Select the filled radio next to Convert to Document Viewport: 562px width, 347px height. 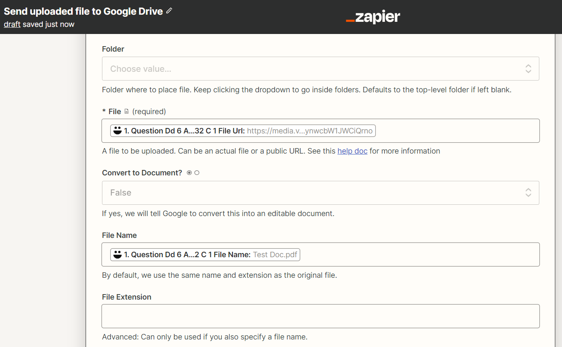click(x=189, y=173)
